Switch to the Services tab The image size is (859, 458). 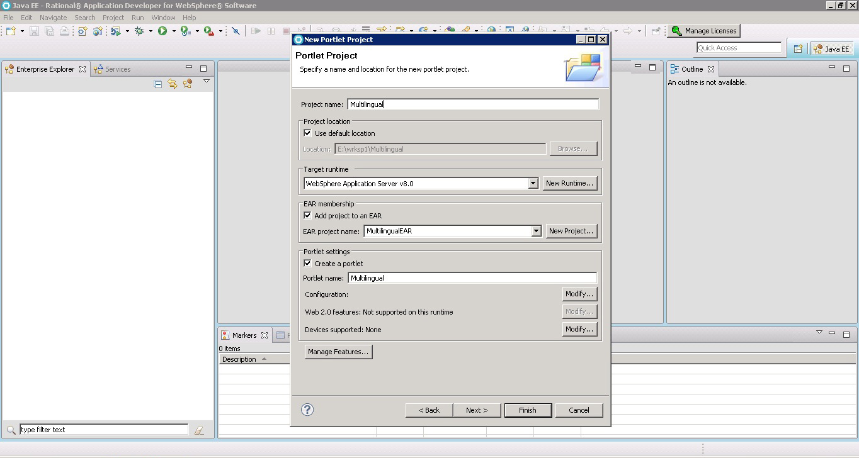pos(113,69)
